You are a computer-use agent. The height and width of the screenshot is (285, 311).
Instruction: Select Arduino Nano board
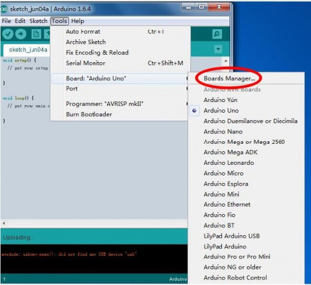(x=247, y=131)
